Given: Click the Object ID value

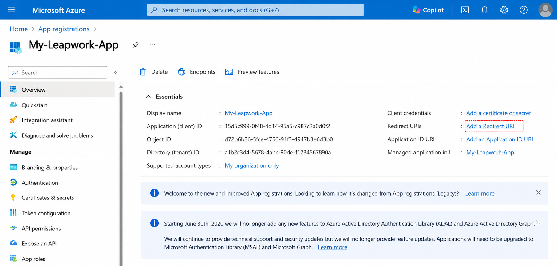Looking at the screenshot, I should (x=279, y=139).
